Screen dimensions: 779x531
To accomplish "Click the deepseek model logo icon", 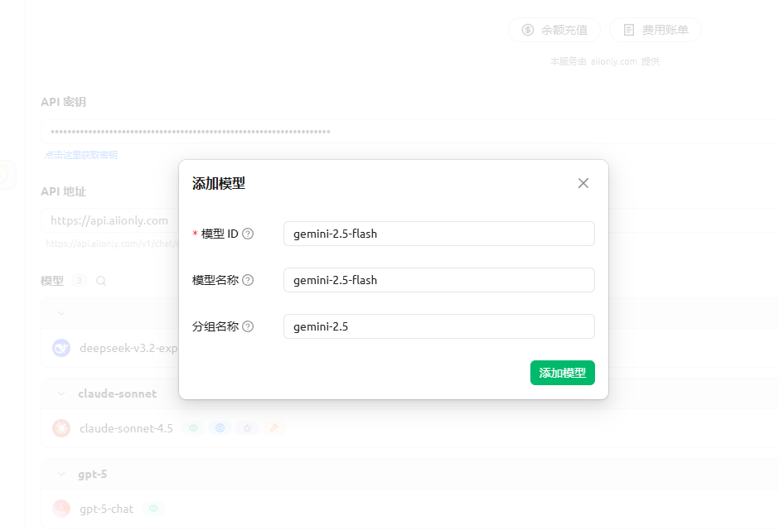I will (61, 348).
